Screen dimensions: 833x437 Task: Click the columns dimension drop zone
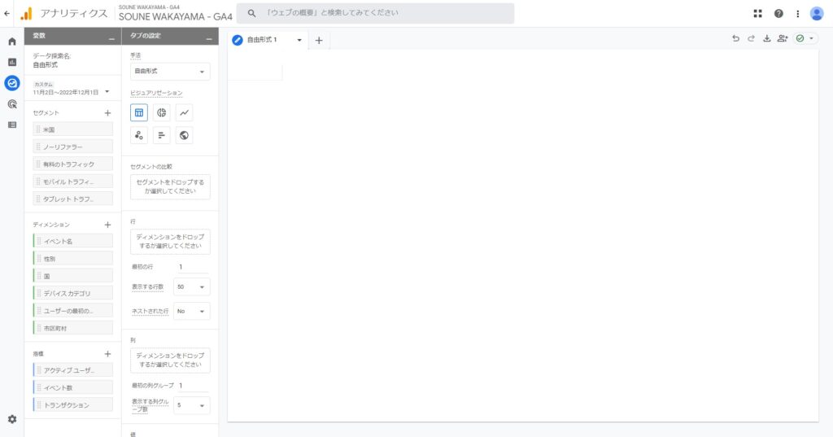coord(170,360)
